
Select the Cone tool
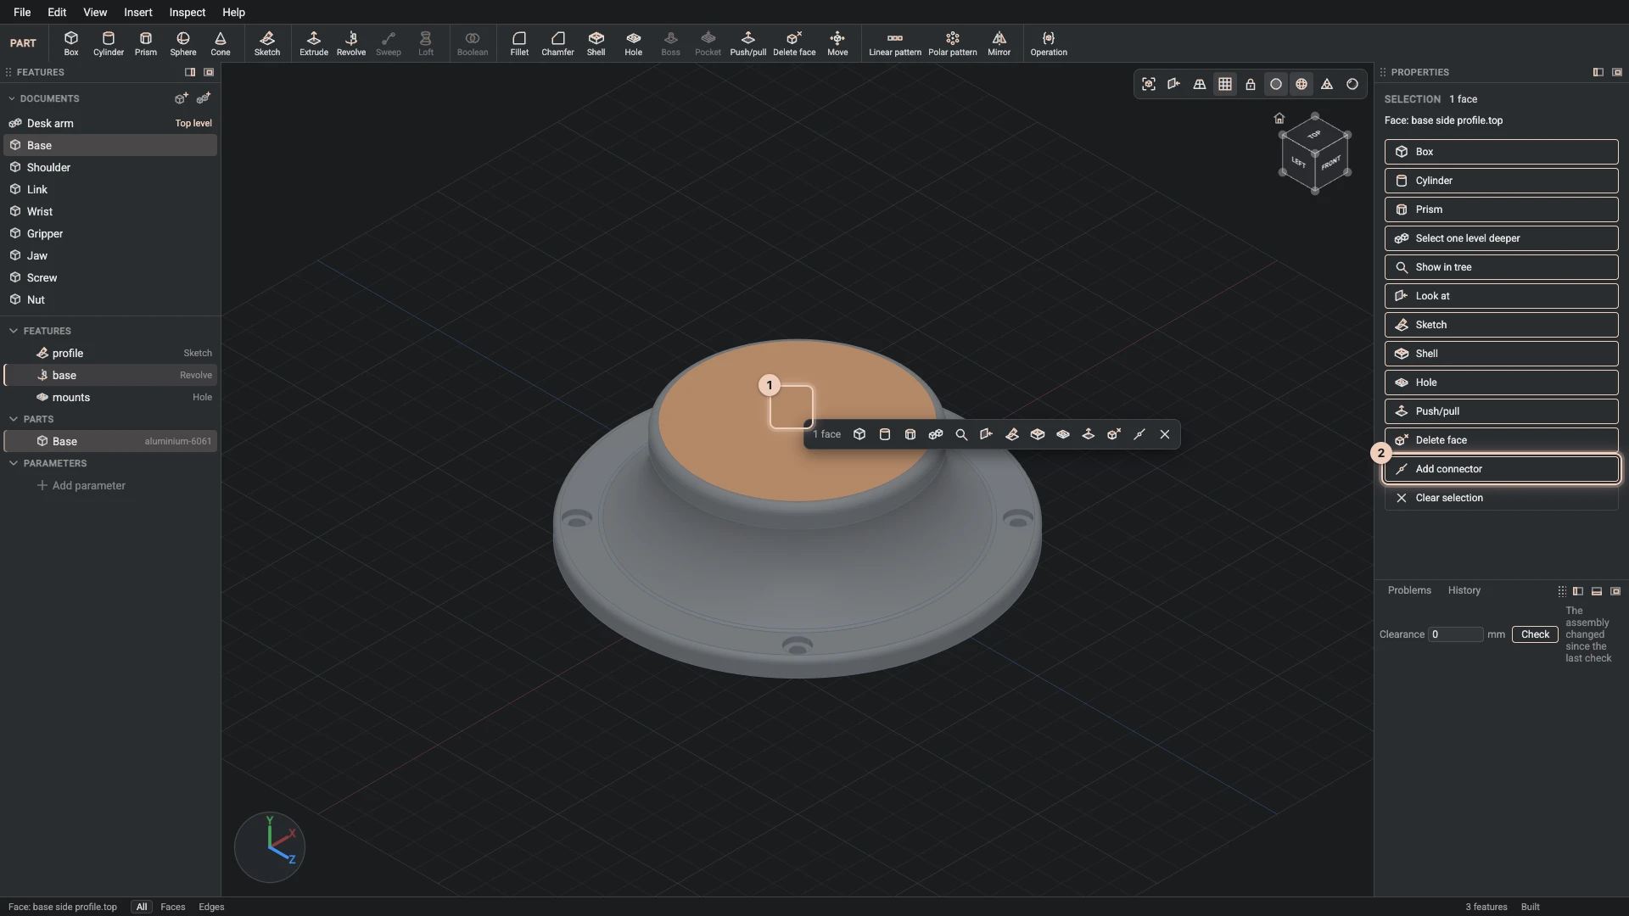coord(221,43)
